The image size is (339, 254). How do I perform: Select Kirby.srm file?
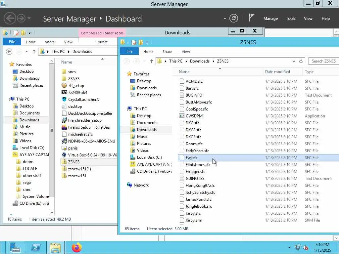pyautogui.click(x=194, y=220)
